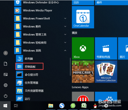Open the OneCalendar tile

(x=83, y=17)
